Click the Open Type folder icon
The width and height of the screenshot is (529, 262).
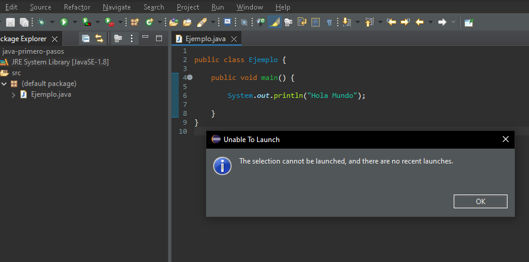click(174, 22)
